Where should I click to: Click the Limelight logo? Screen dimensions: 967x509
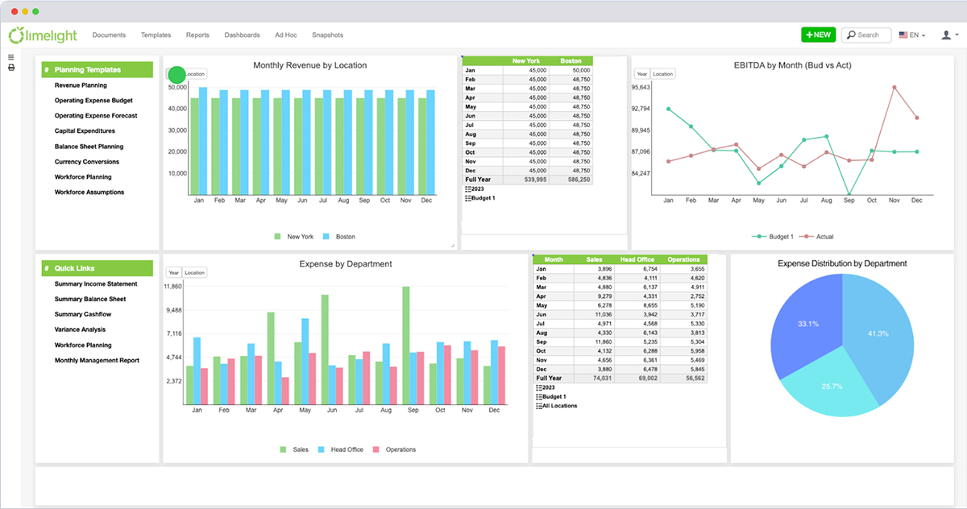pyautogui.click(x=44, y=35)
